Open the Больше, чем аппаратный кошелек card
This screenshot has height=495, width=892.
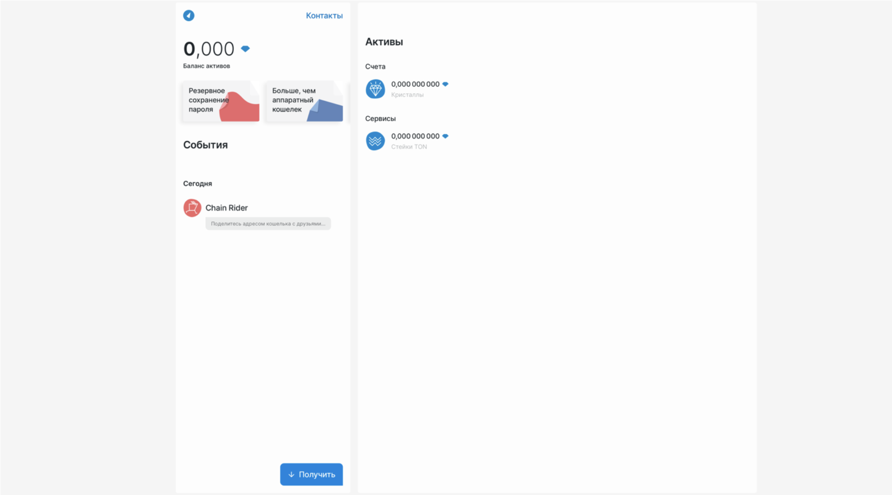tap(304, 101)
